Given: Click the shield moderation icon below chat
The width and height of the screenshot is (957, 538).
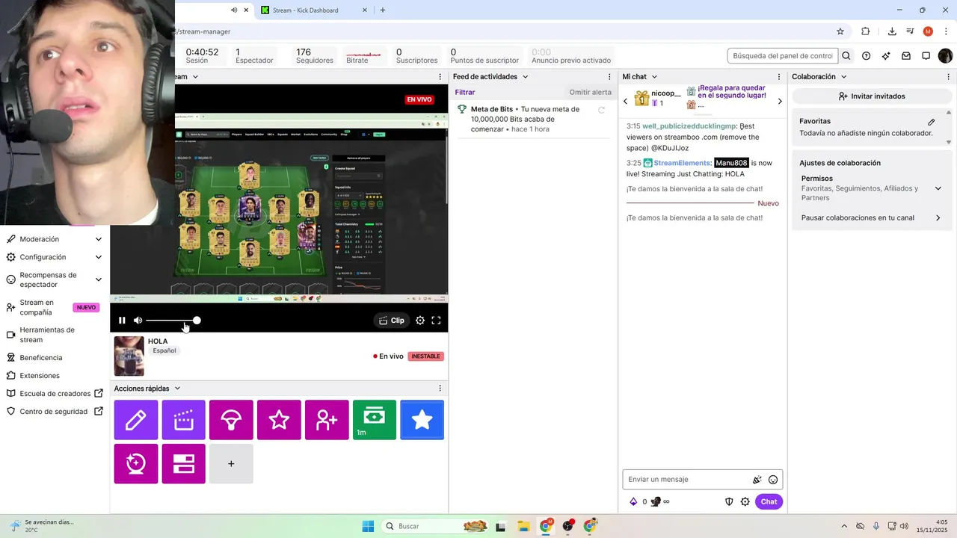Looking at the screenshot, I should point(730,502).
